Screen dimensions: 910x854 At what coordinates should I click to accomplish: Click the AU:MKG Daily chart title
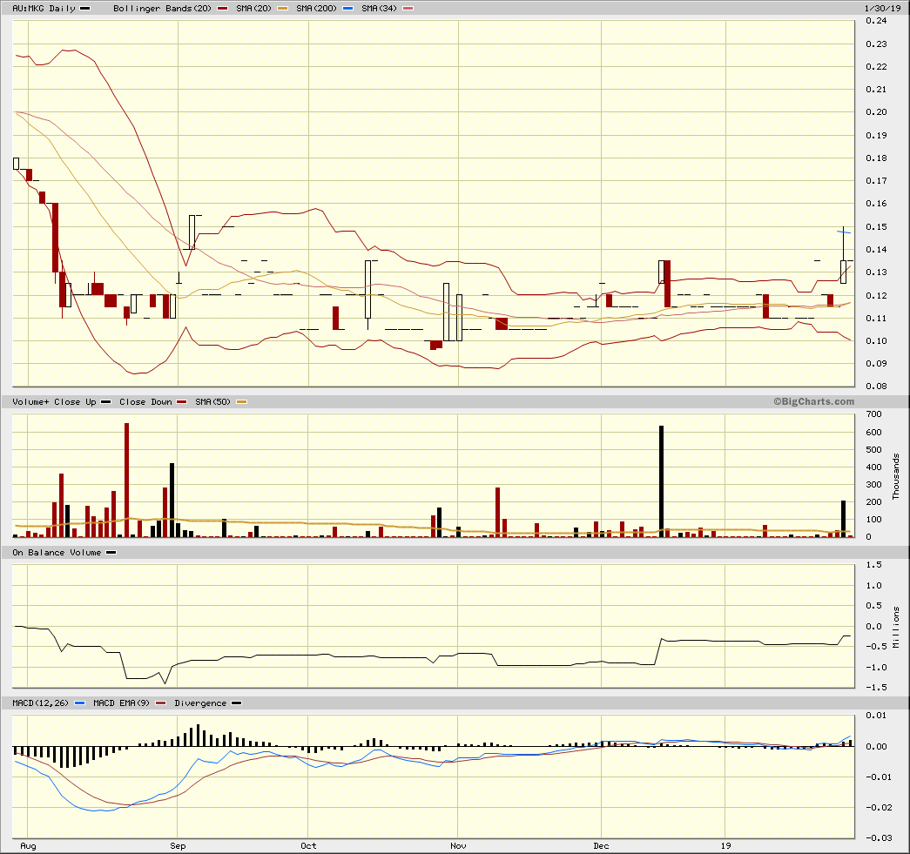(44, 8)
